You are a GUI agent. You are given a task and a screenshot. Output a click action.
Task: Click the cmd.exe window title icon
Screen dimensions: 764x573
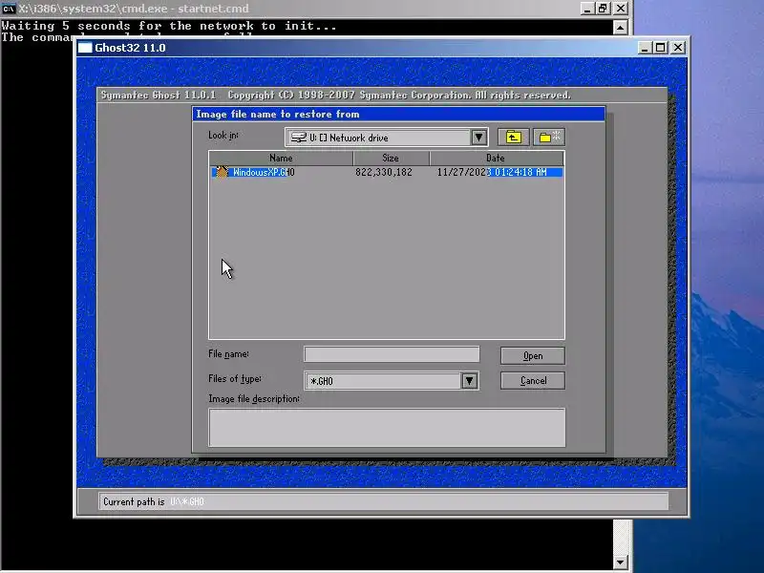pyautogui.click(x=9, y=9)
